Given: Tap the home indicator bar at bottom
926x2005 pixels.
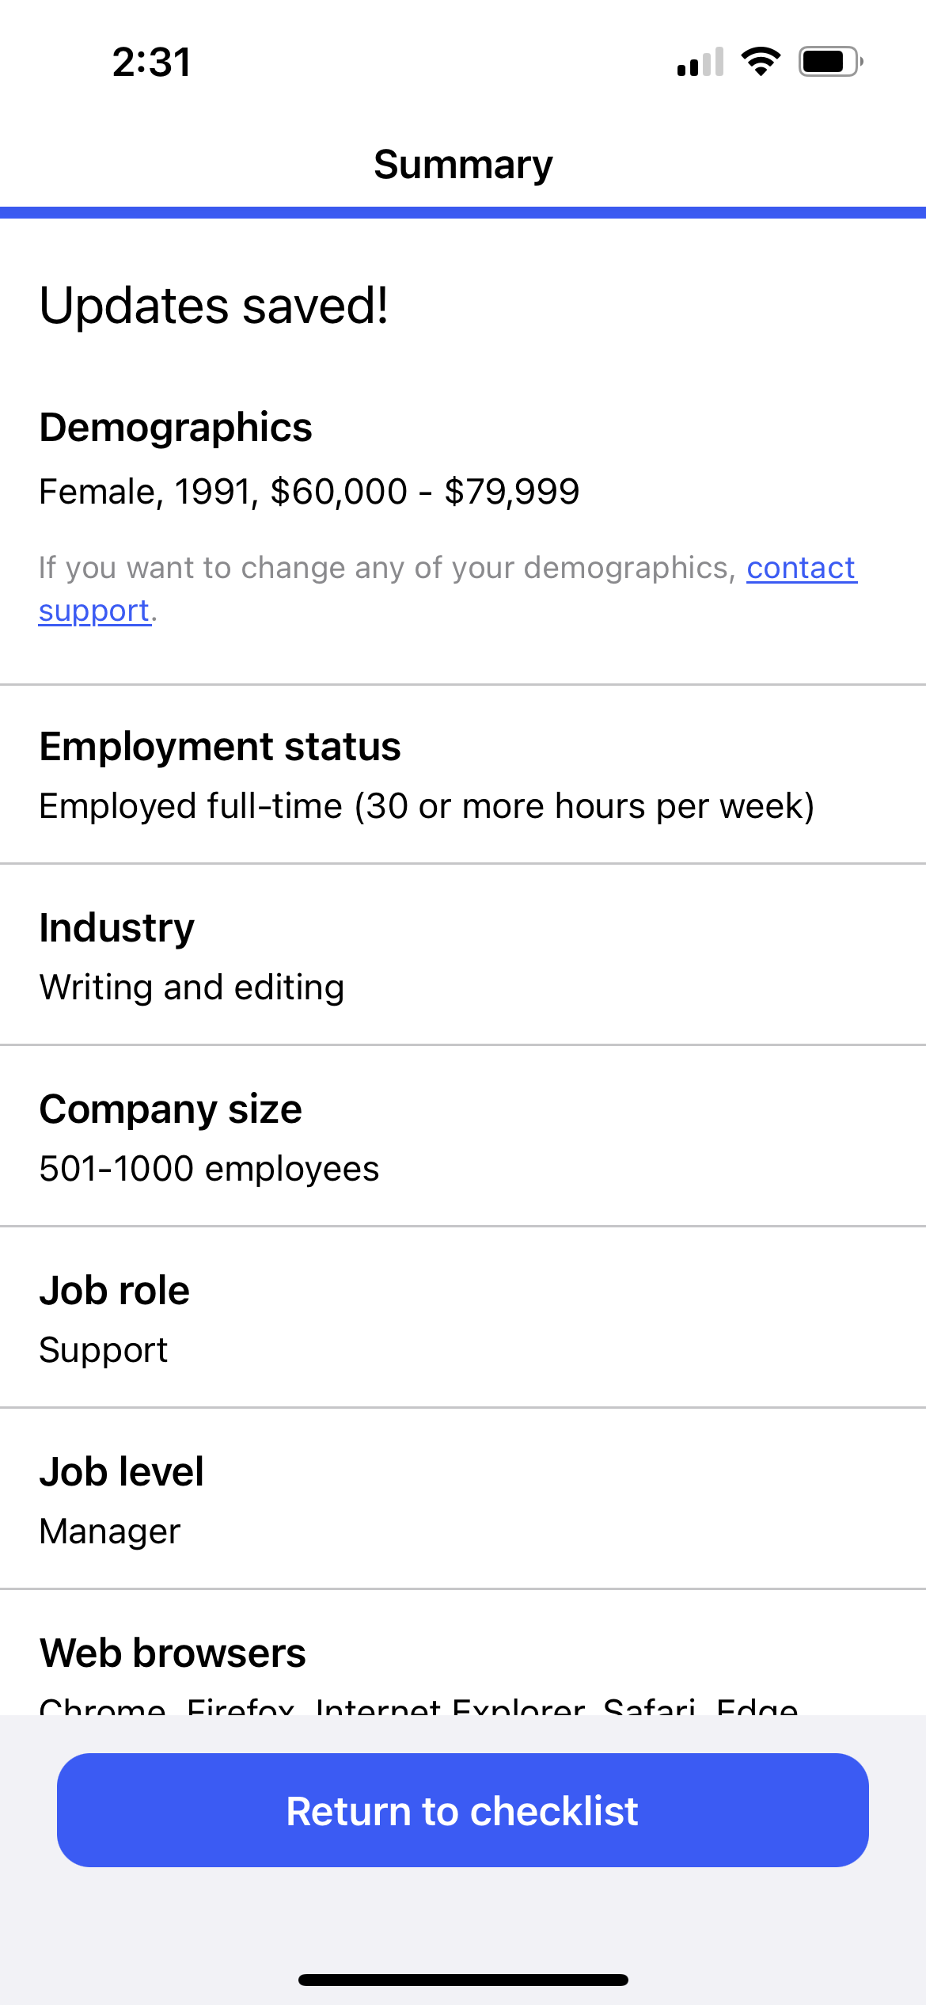Looking at the screenshot, I should [x=463, y=1980].
